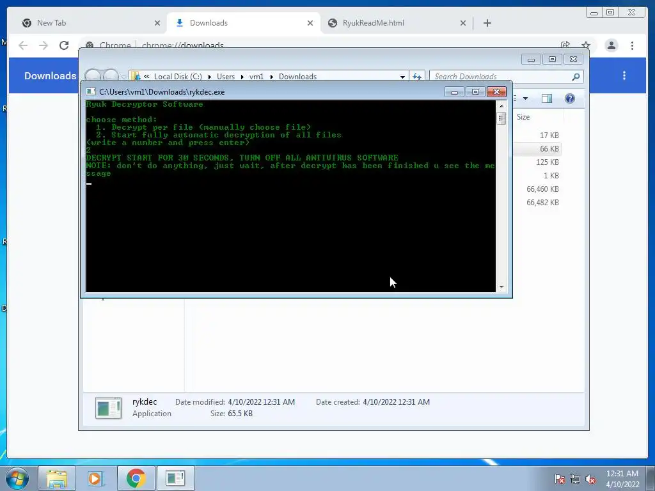Click the network status tray icon
This screenshot has width=655, height=491.
pos(575,479)
